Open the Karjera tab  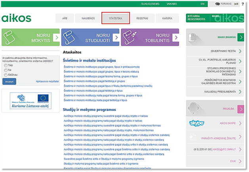(x=167, y=18)
